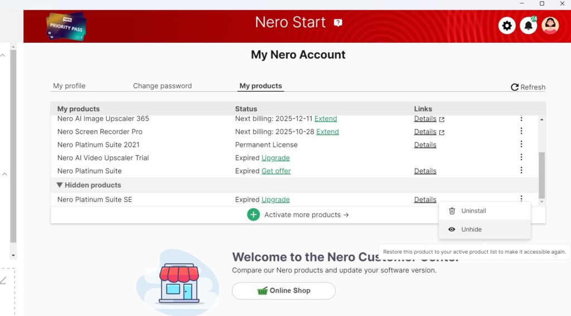The height and width of the screenshot is (316, 571).
Task: Open the settings gear icon
Action: 507,26
